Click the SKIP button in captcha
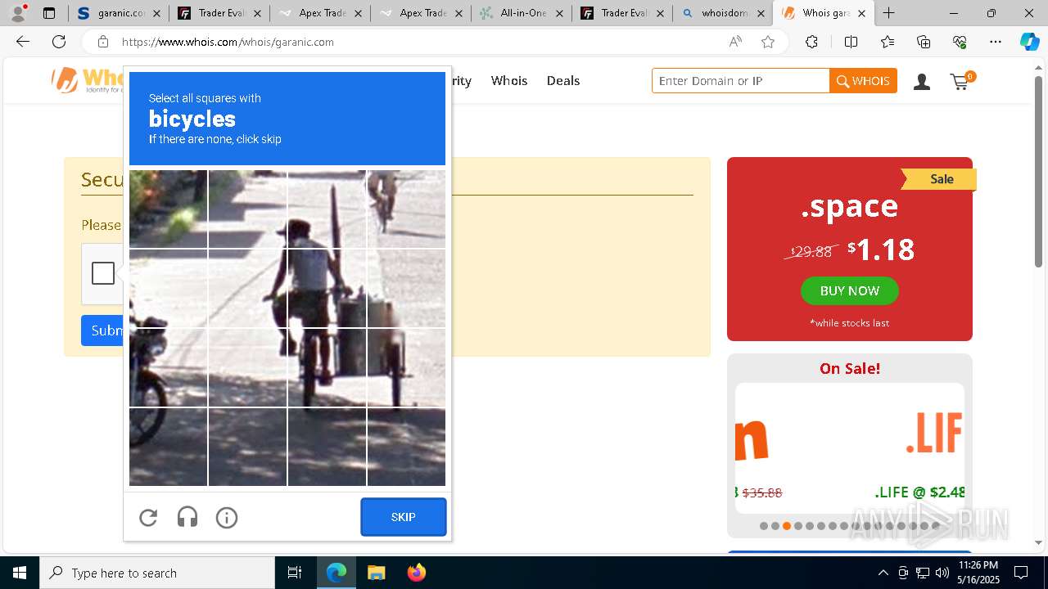Screen dimensions: 1048x589 404,517
